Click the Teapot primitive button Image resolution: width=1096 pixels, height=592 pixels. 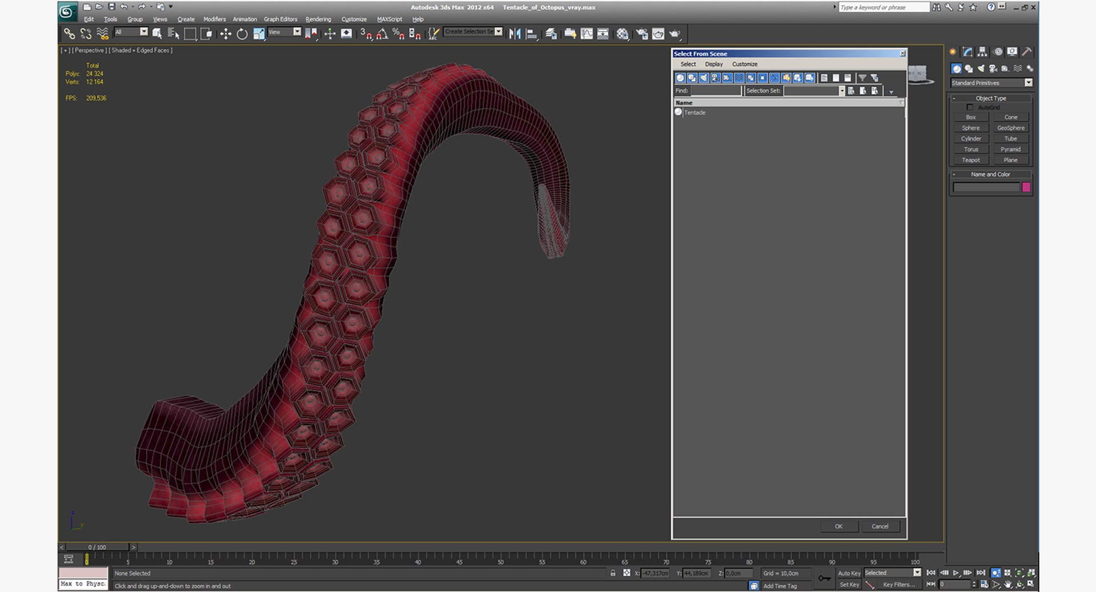tap(970, 160)
